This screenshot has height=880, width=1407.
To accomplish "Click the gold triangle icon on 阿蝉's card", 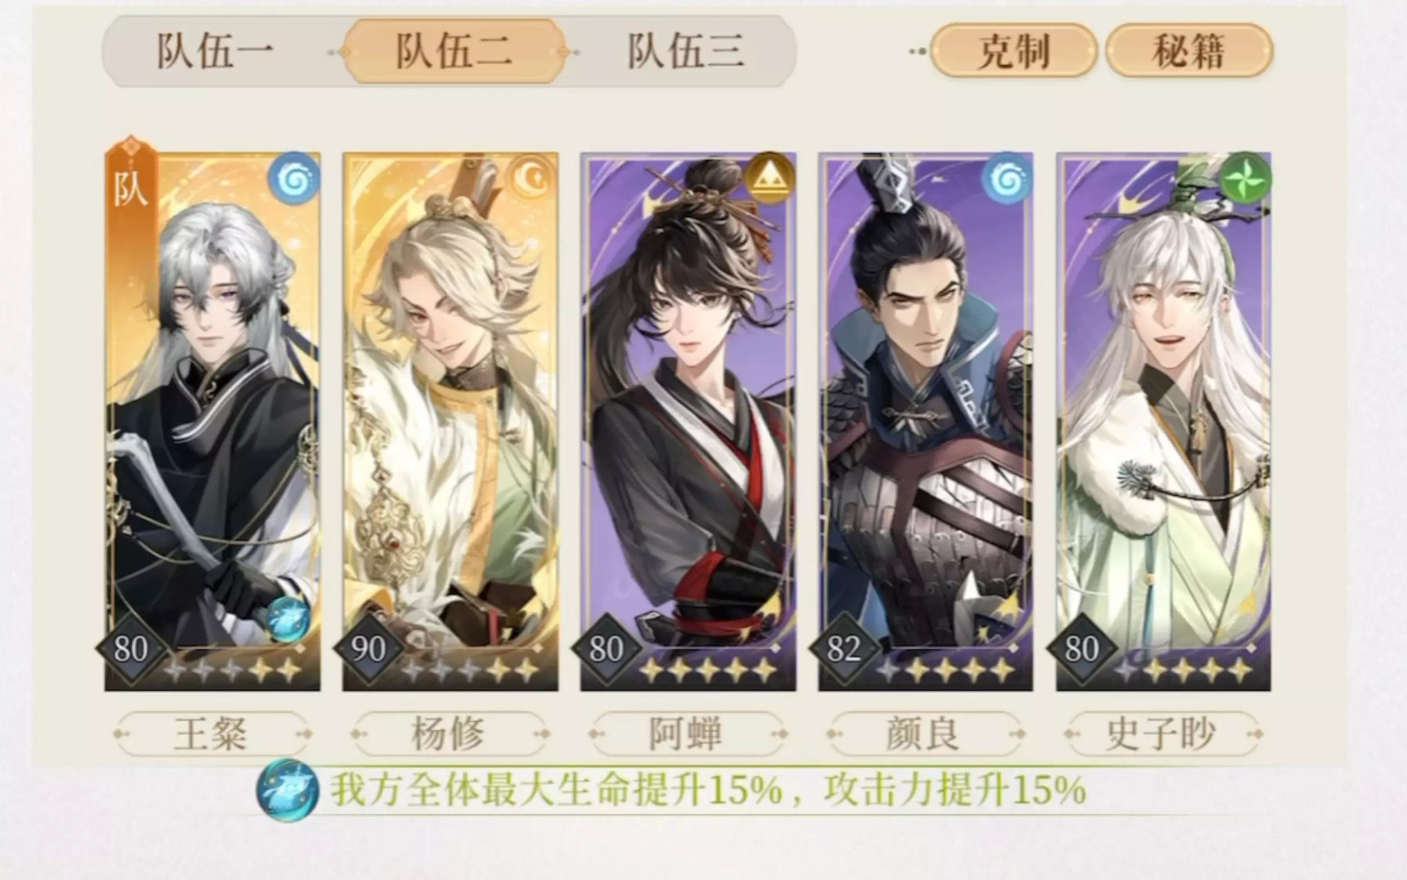I will (x=771, y=178).
